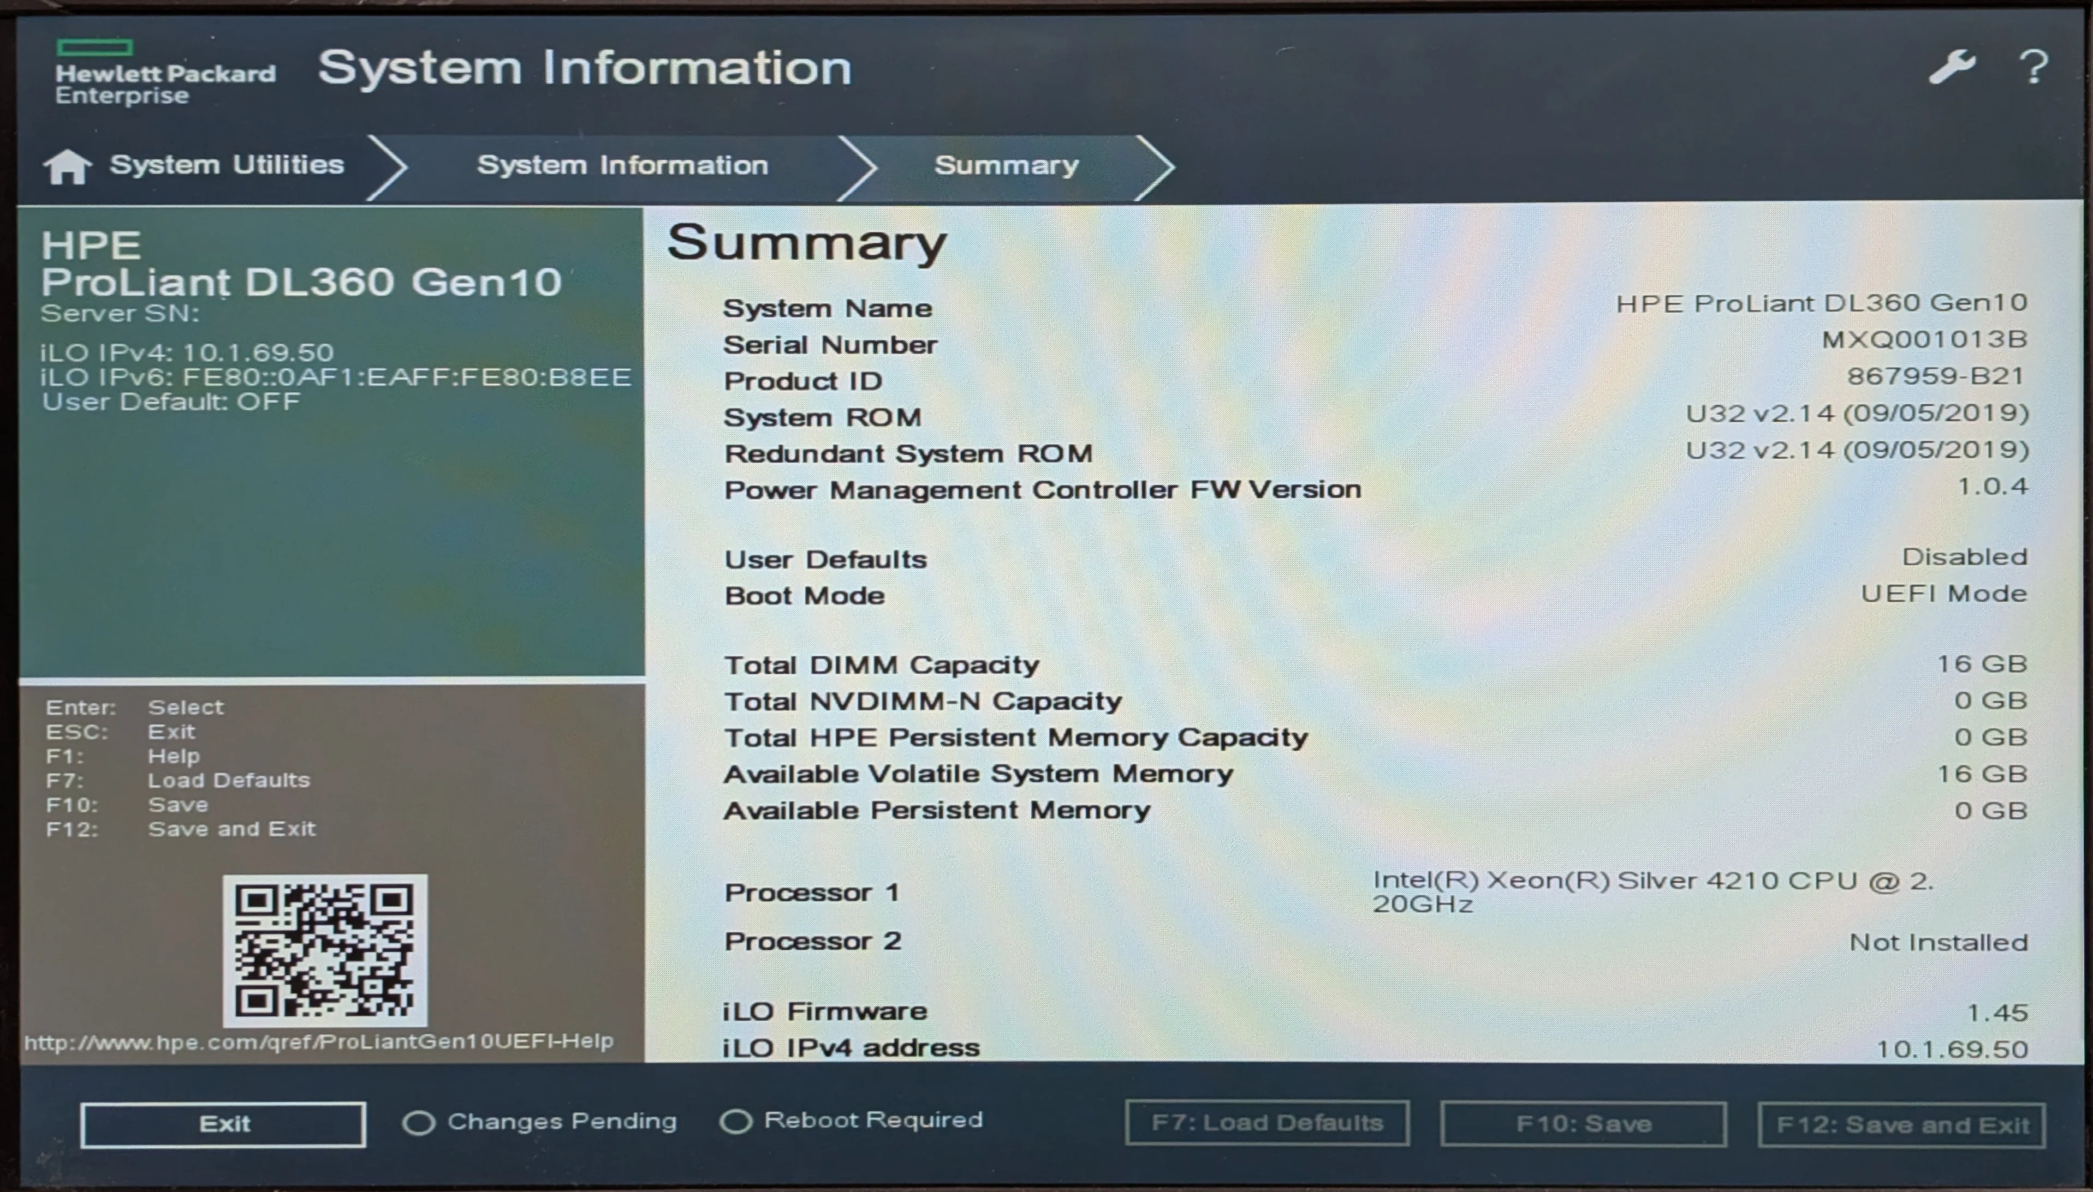Click the Reboot Required indicator
Image resolution: width=2093 pixels, height=1192 pixels.
point(851,1121)
